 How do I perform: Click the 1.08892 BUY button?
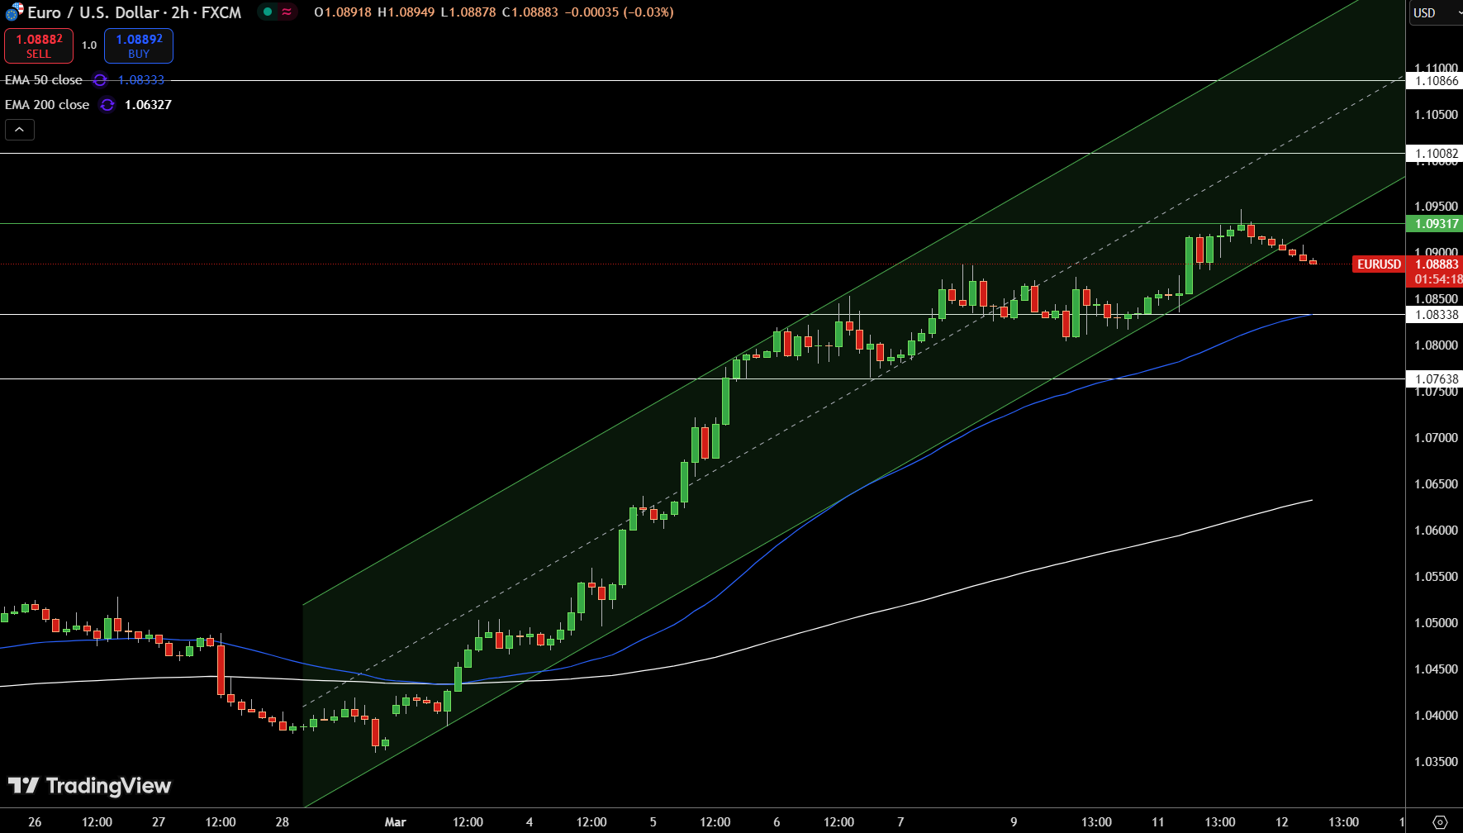[x=139, y=45]
